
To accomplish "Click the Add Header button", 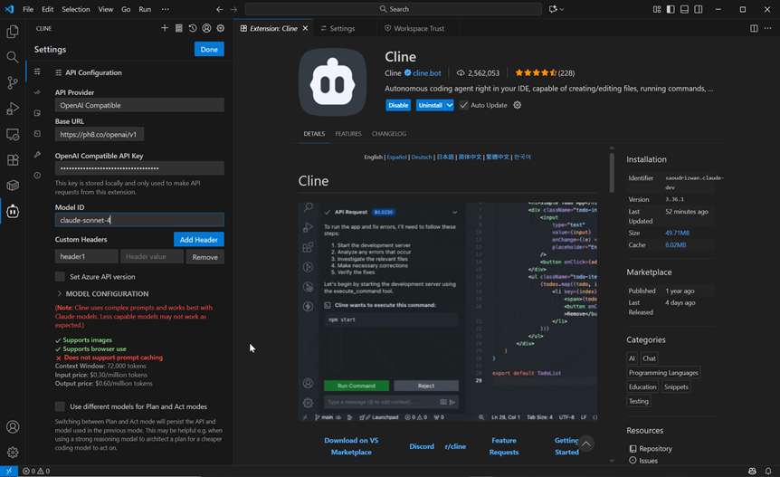I will pyautogui.click(x=198, y=239).
